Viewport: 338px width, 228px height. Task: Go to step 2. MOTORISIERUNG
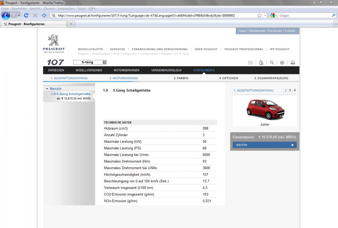[x=123, y=78]
